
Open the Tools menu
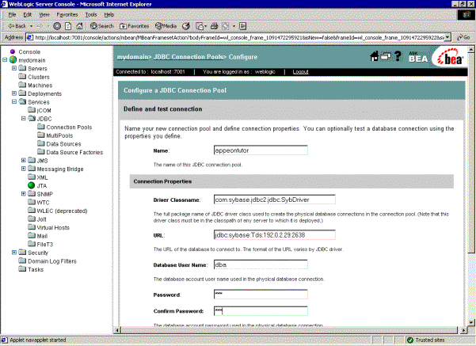[x=91, y=14]
